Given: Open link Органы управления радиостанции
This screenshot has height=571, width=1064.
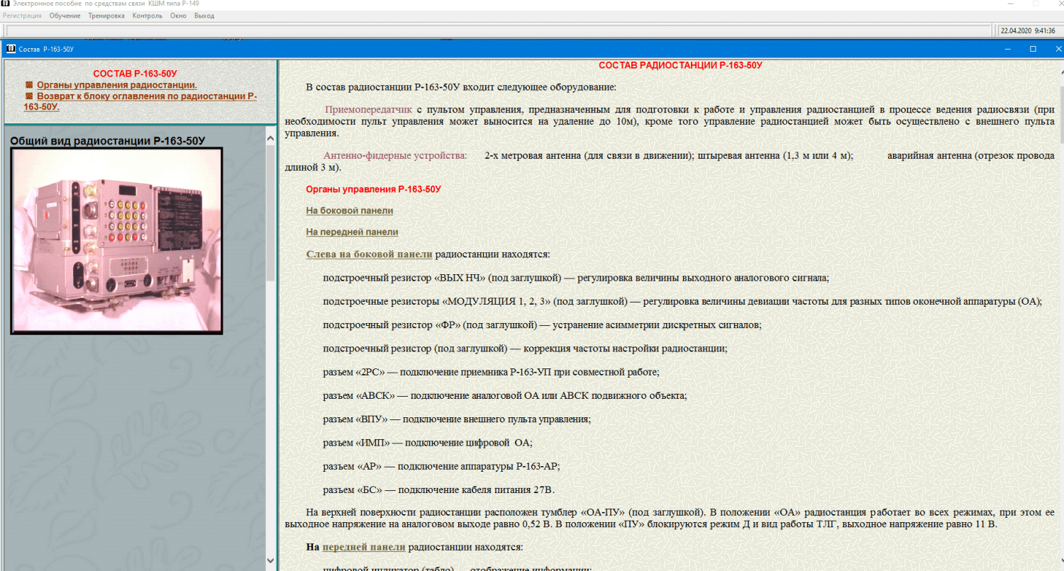Looking at the screenshot, I should click(x=117, y=85).
